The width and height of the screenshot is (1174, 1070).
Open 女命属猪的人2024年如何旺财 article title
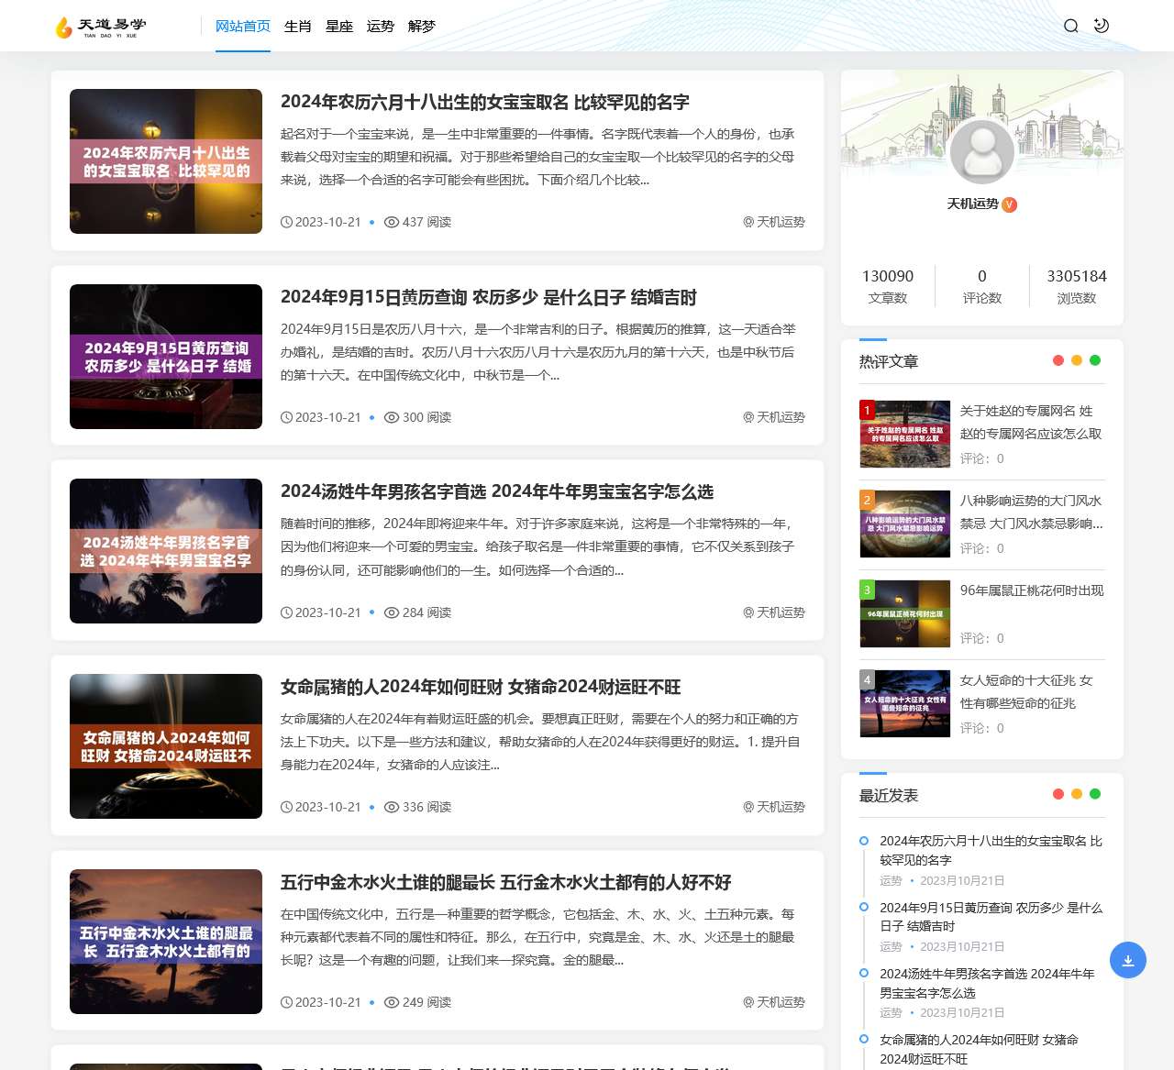click(481, 687)
